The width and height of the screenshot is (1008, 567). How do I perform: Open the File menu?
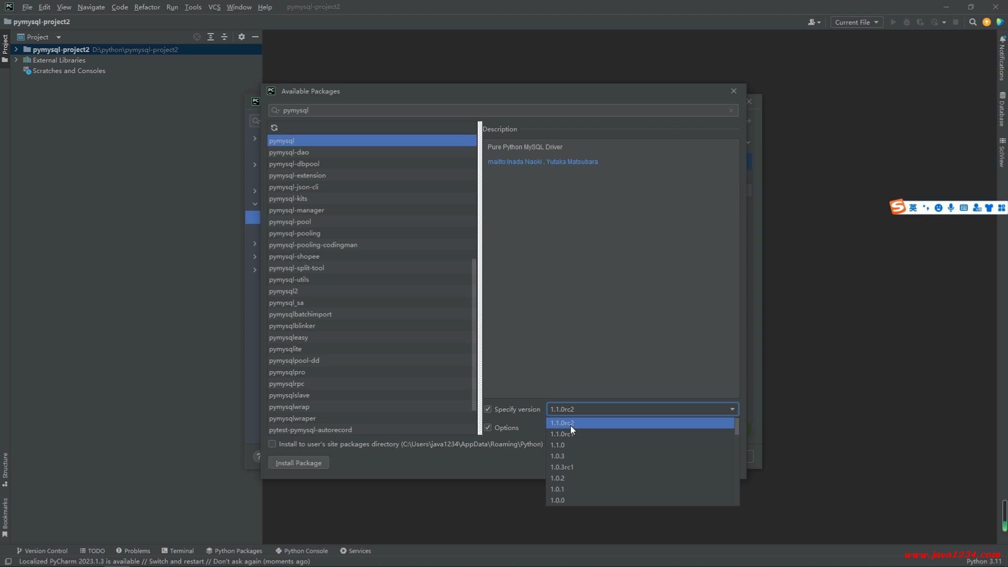(x=27, y=7)
